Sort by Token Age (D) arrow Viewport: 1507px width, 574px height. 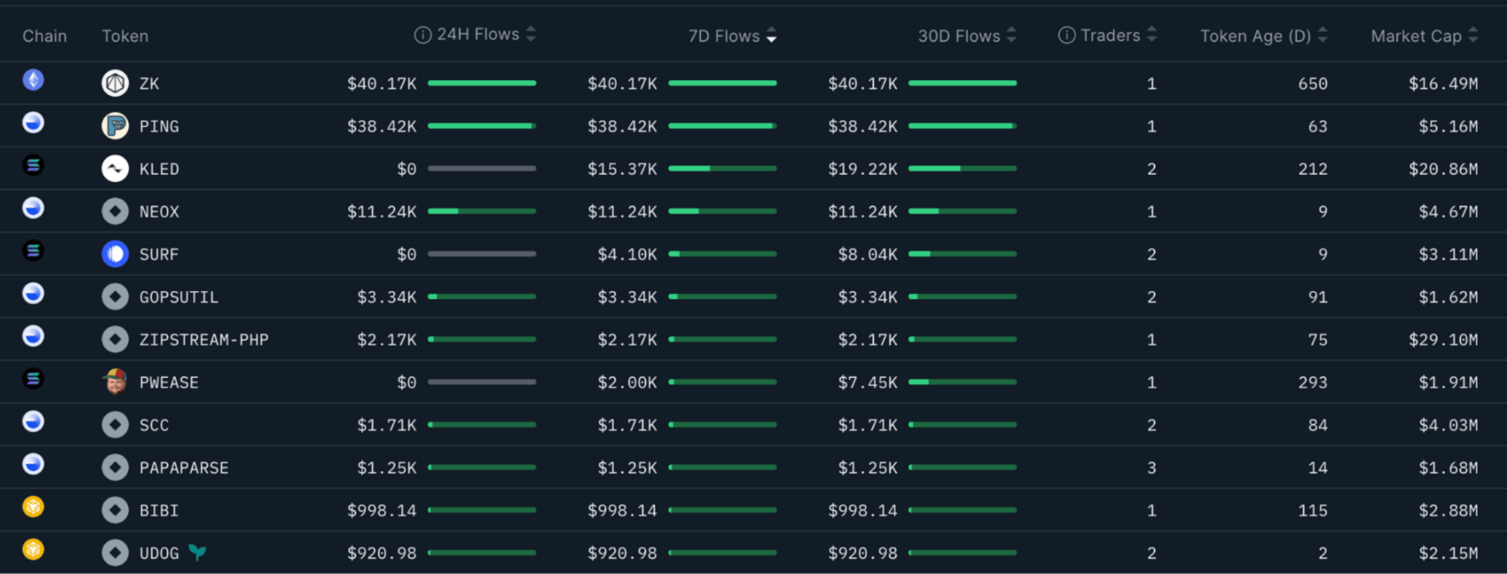tap(1323, 35)
